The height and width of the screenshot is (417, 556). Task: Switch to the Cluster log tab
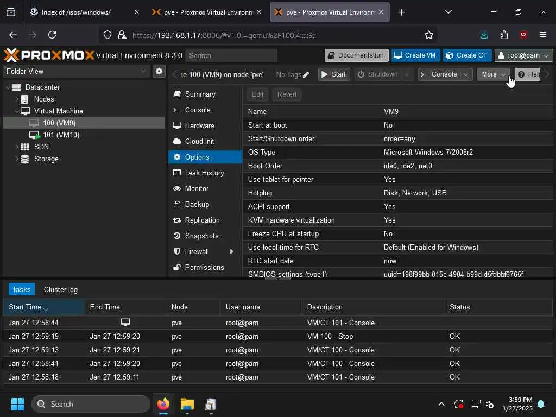61,290
